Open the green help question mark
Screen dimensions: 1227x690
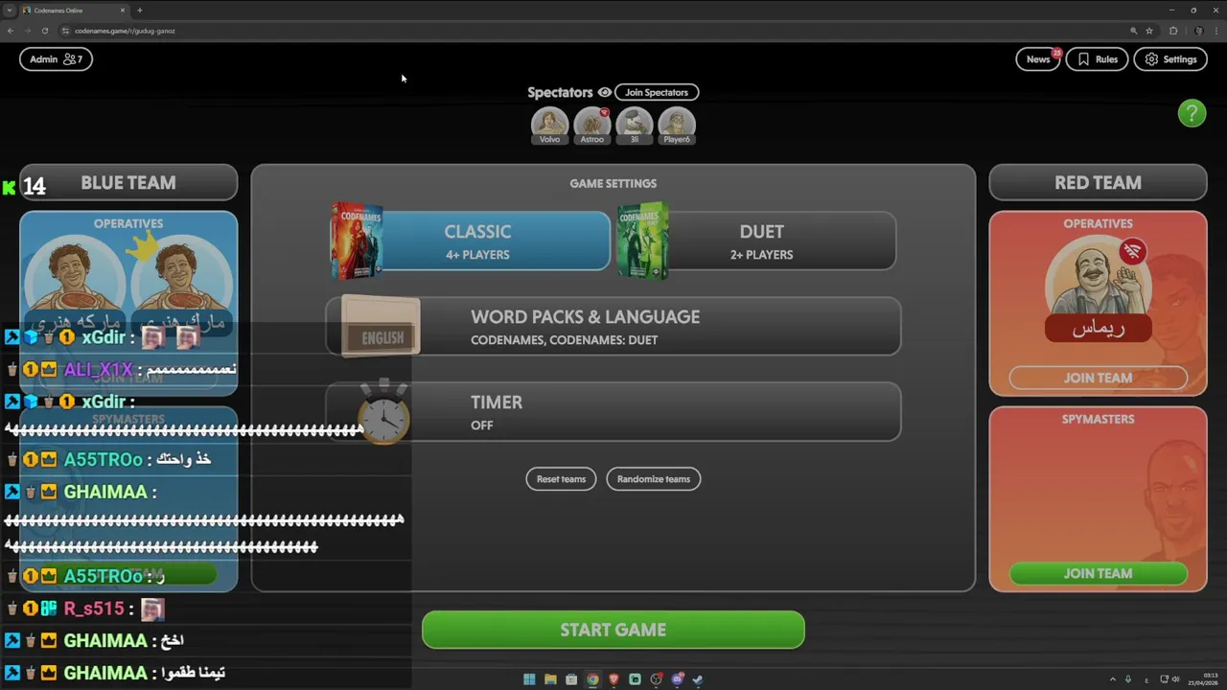[1192, 114]
